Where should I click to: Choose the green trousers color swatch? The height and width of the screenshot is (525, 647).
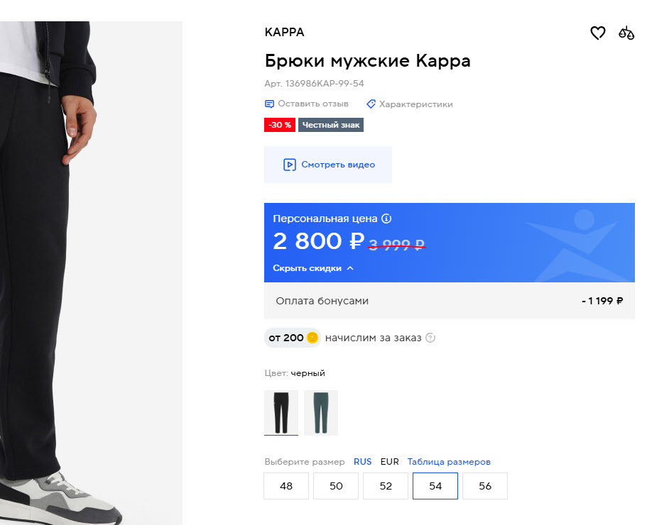coord(320,412)
